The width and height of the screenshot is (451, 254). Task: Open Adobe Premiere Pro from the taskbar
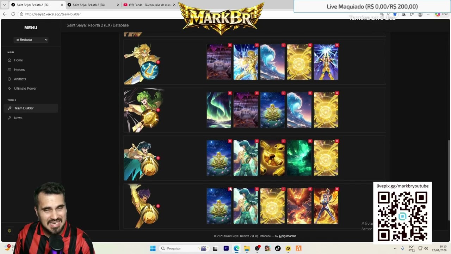[x=226, y=248]
